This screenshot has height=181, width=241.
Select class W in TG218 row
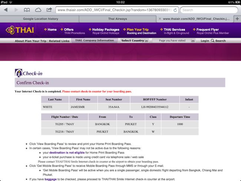pos(153,132)
